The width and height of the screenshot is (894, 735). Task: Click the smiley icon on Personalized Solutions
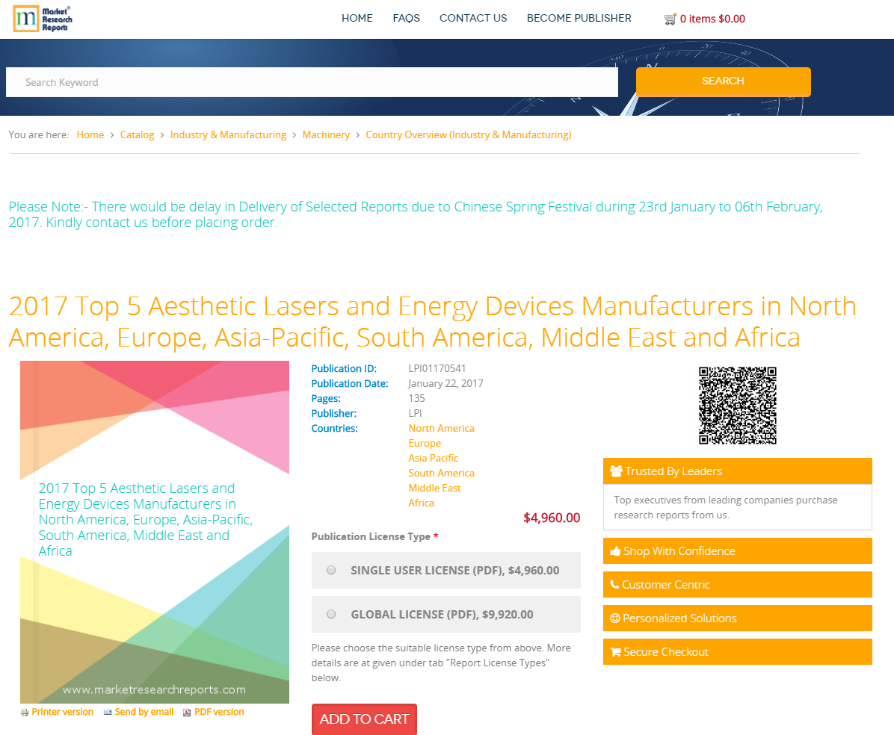[x=615, y=618]
